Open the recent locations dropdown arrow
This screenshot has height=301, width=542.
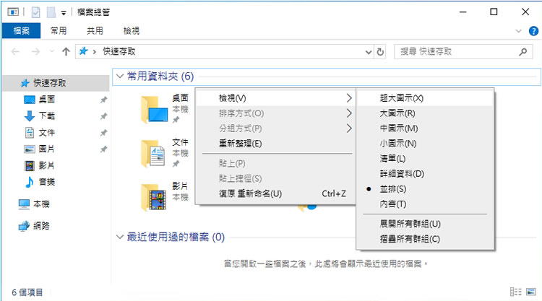click(x=51, y=52)
